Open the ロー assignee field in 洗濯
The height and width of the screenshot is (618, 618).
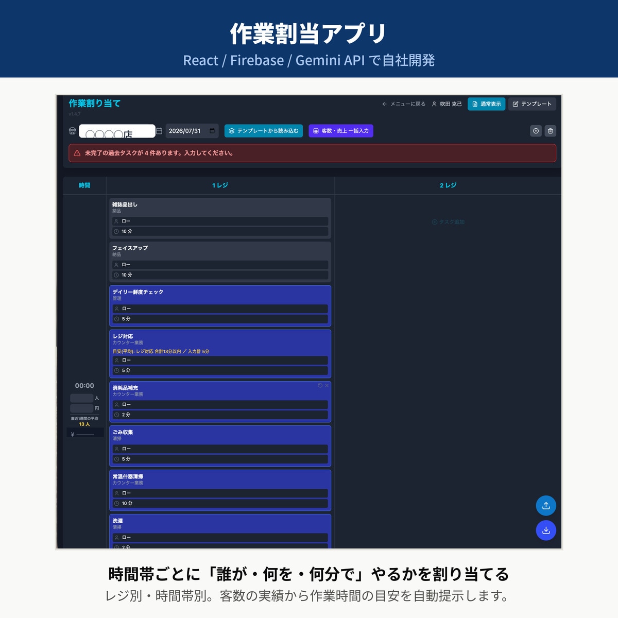(x=220, y=538)
